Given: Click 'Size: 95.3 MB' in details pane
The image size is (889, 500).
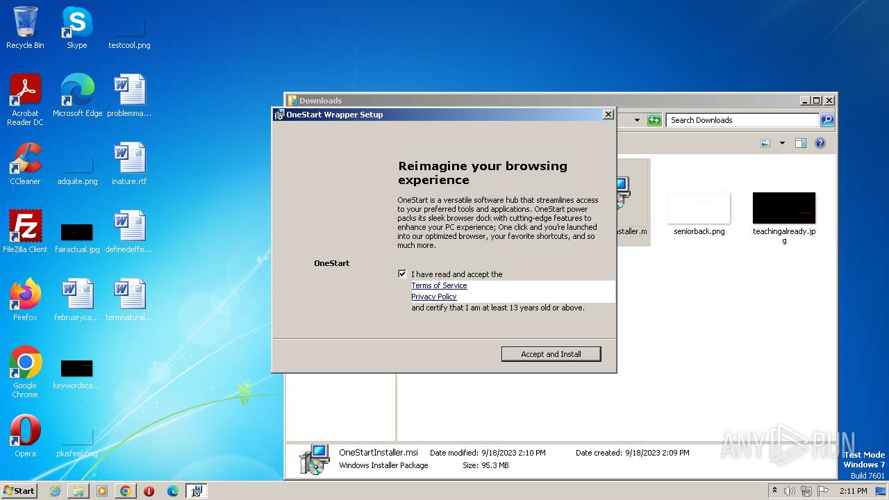Looking at the screenshot, I should (485, 465).
